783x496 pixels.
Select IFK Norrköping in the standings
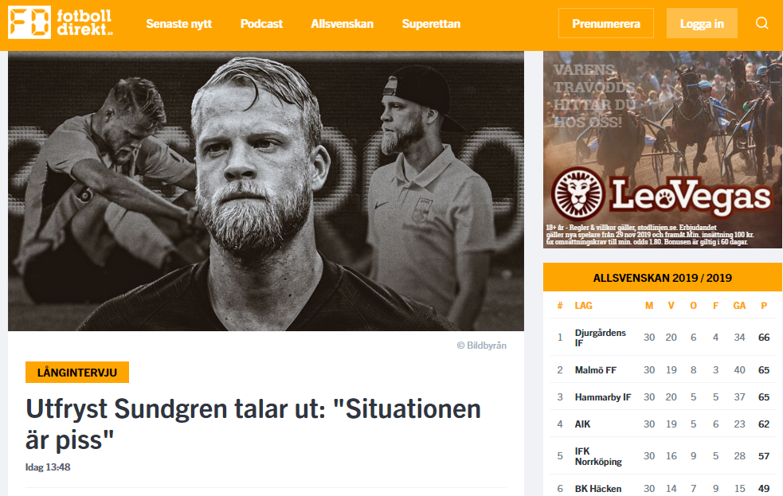662,455
